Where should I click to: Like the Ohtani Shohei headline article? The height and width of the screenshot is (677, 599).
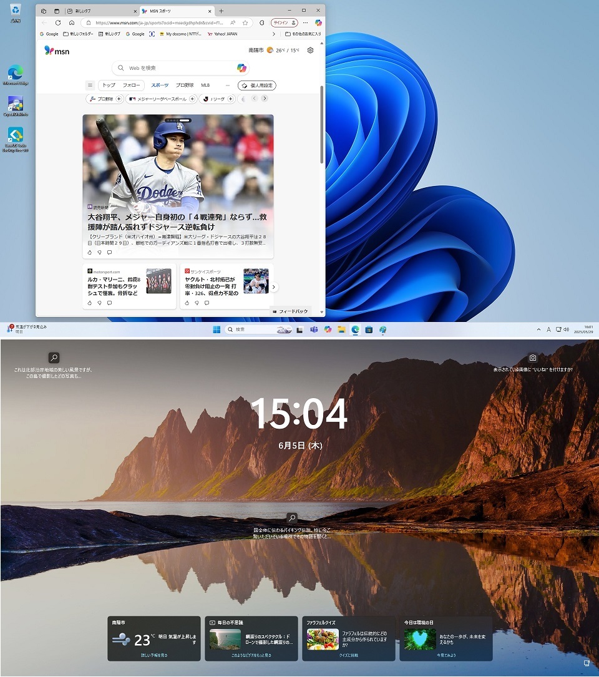[x=90, y=252]
